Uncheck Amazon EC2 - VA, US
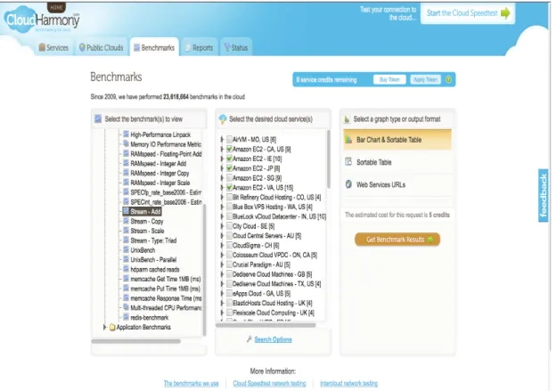The height and width of the screenshot is (391, 557). 229,187
